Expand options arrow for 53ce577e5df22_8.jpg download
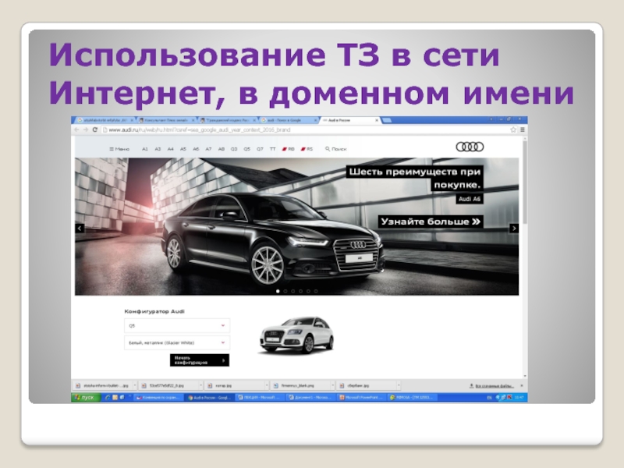 click(x=200, y=385)
